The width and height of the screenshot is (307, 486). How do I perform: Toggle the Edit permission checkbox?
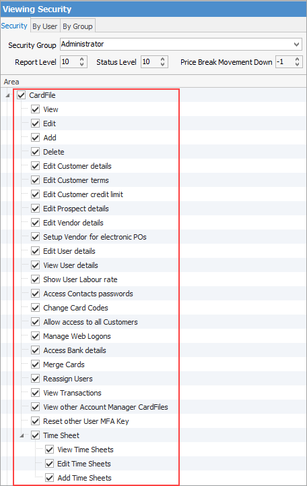click(35, 124)
